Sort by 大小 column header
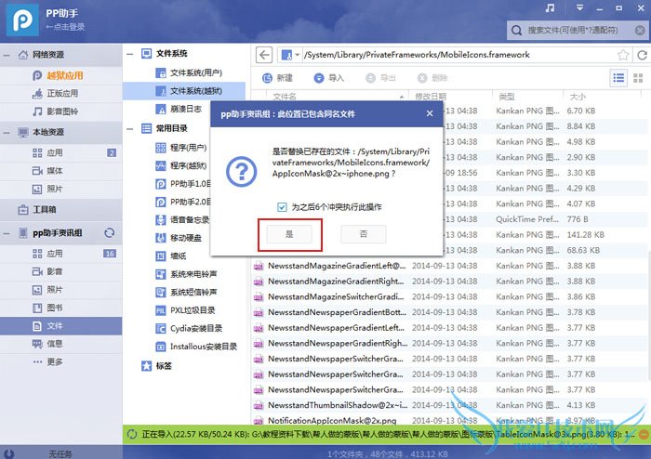This screenshot has height=459, width=651. 578,97
